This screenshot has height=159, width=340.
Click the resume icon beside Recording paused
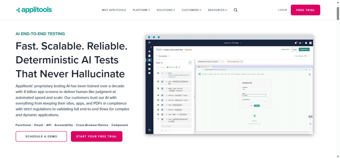(242, 62)
